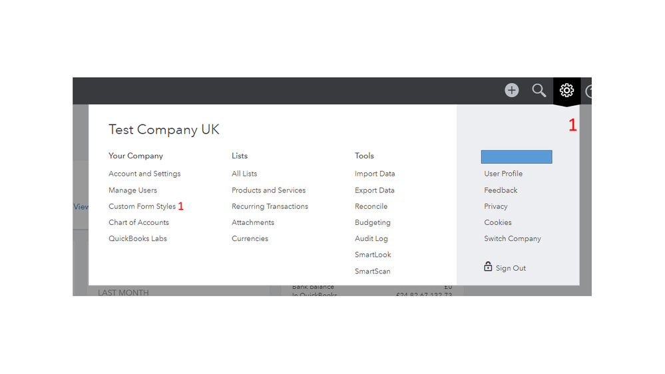Click Sign Out text

tap(511, 268)
